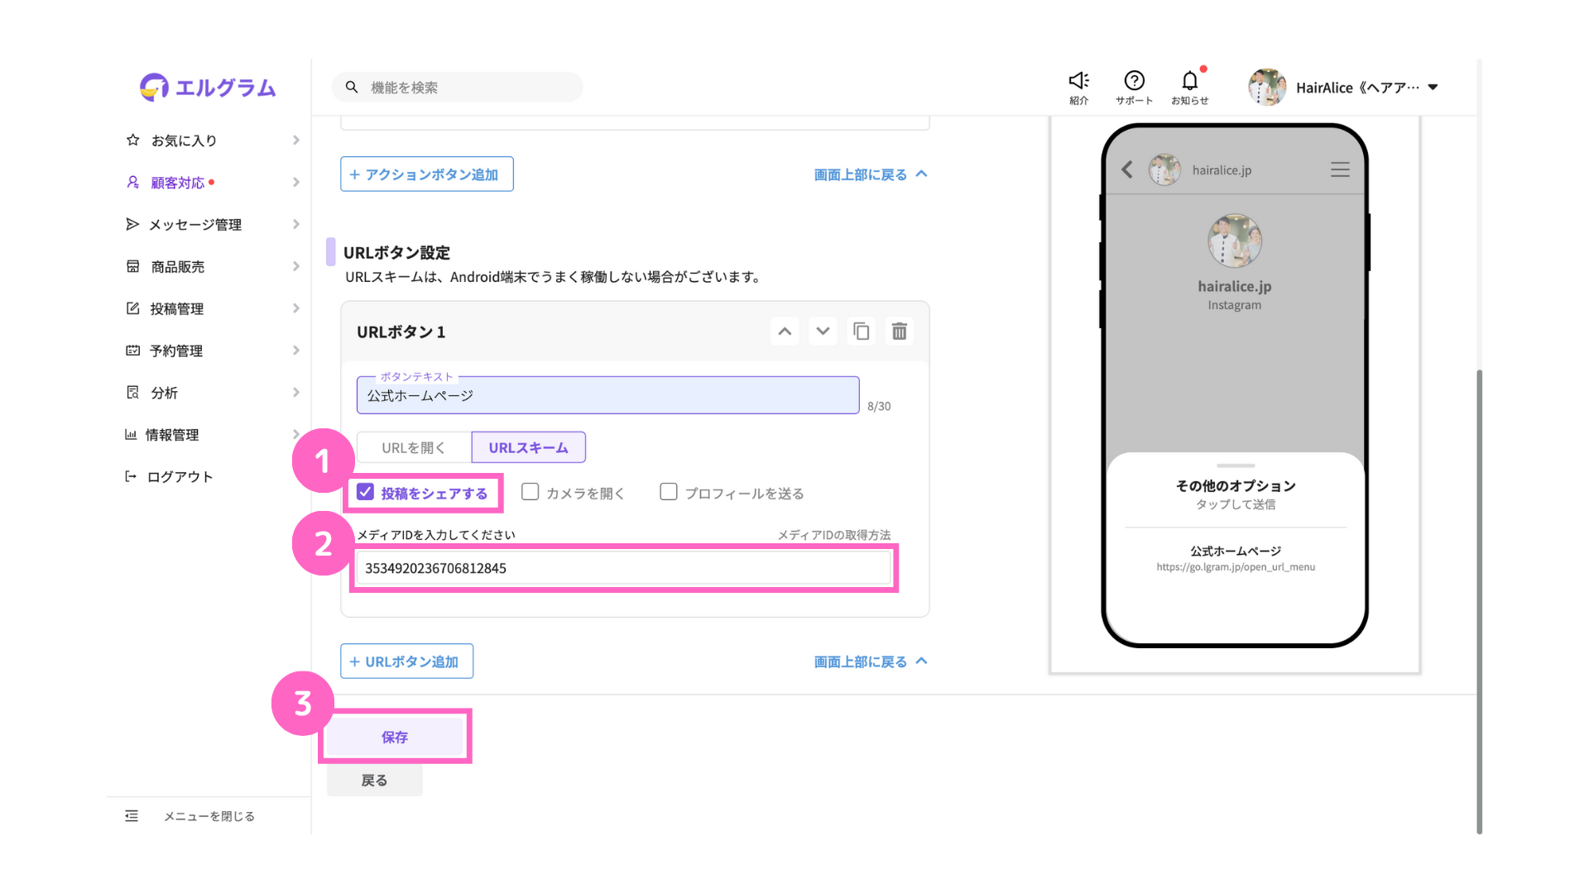Open メッセージ管理 in the sidebar
This screenshot has height=893, width=1589.
[195, 225]
